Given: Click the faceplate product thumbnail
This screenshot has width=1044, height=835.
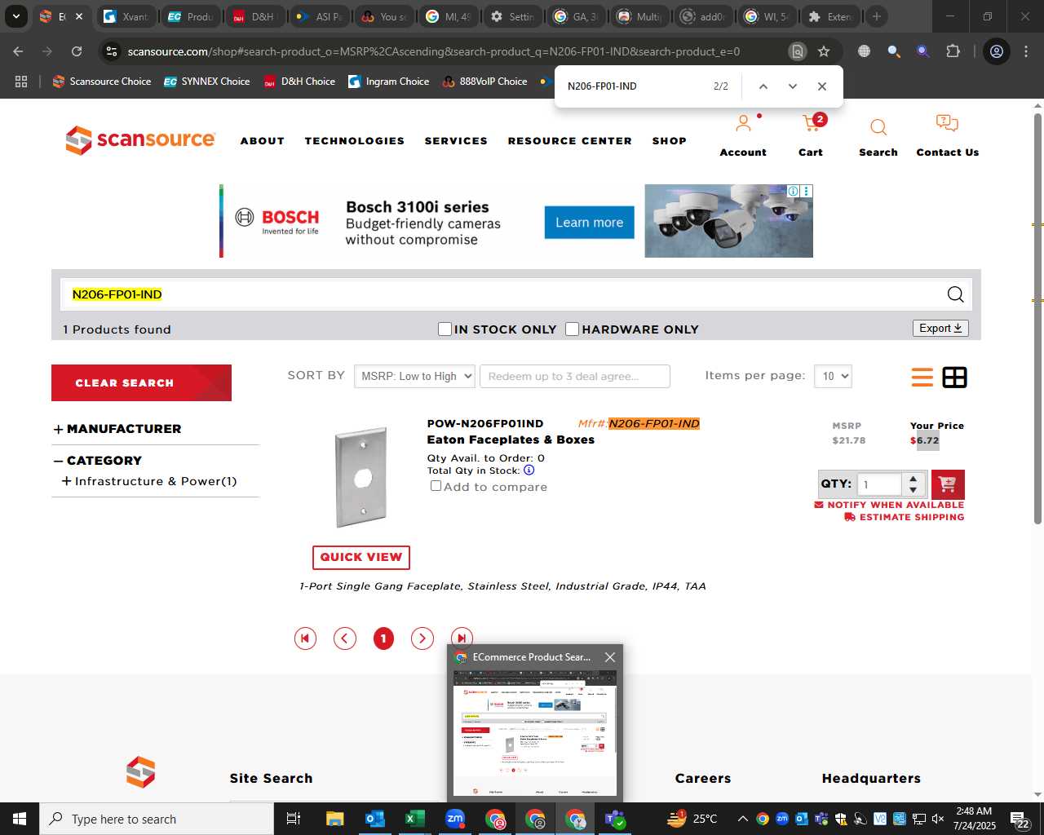Looking at the screenshot, I should pyautogui.click(x=361, y=478).
